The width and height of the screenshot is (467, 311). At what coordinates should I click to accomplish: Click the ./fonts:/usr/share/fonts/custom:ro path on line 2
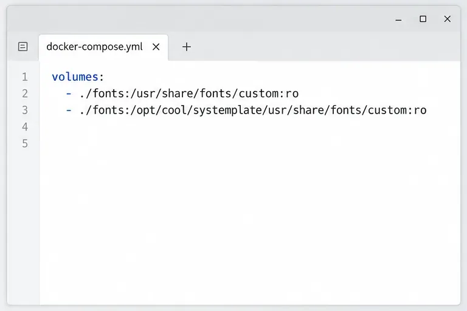click(189, 94)
